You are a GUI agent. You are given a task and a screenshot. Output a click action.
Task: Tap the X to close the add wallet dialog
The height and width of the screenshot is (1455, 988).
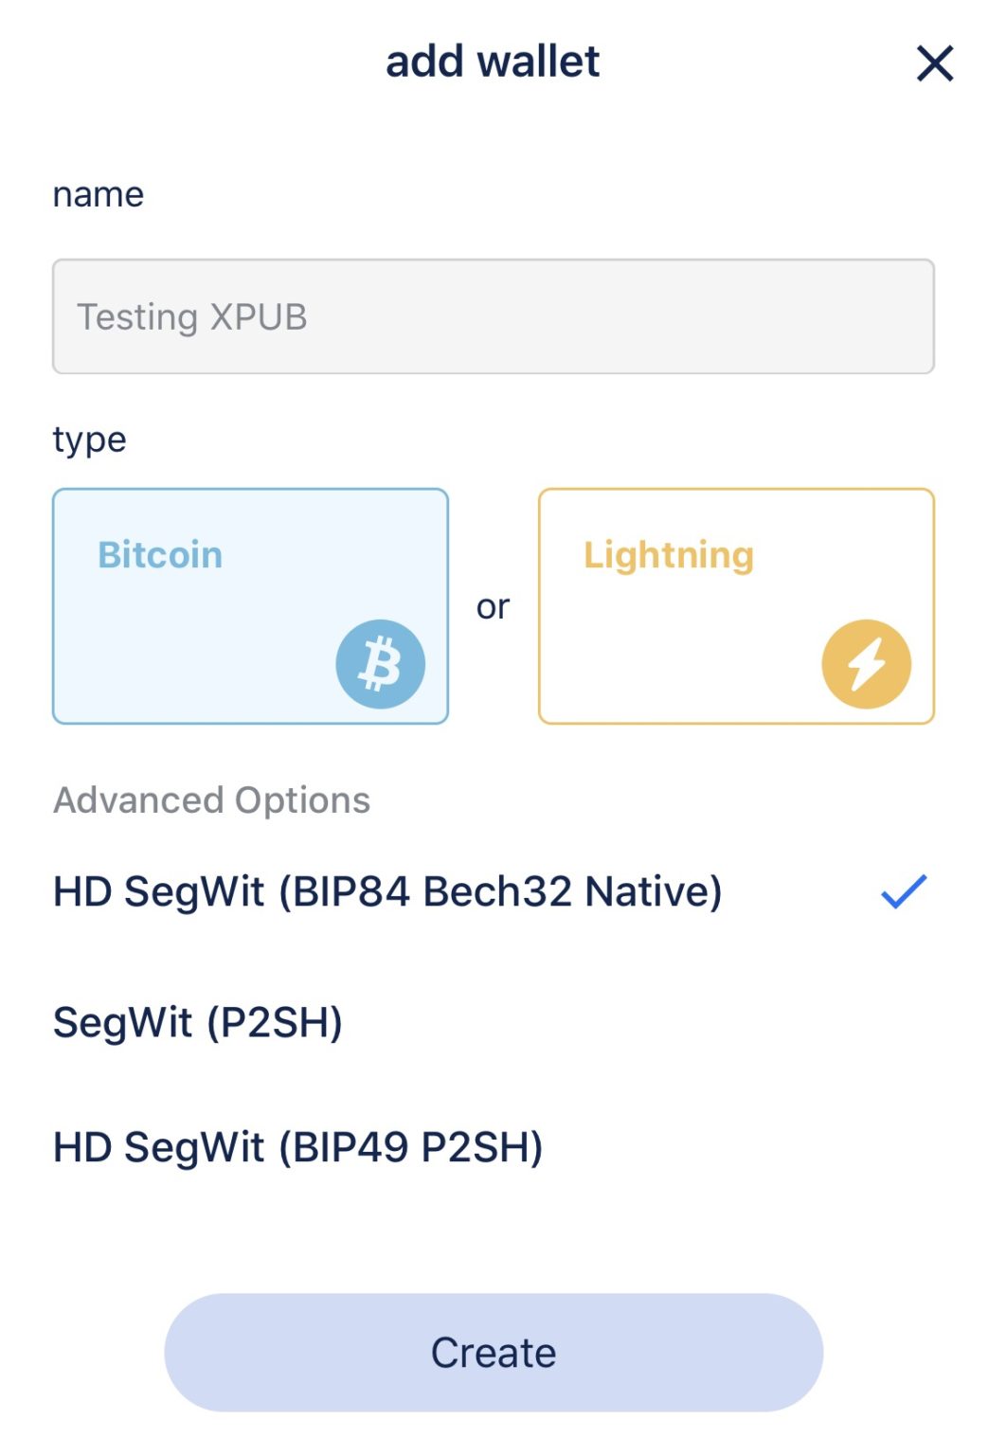pos(933,63)
